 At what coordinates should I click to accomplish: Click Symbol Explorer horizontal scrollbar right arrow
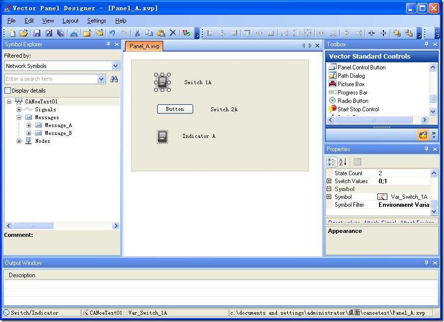[x=115, y=225]
